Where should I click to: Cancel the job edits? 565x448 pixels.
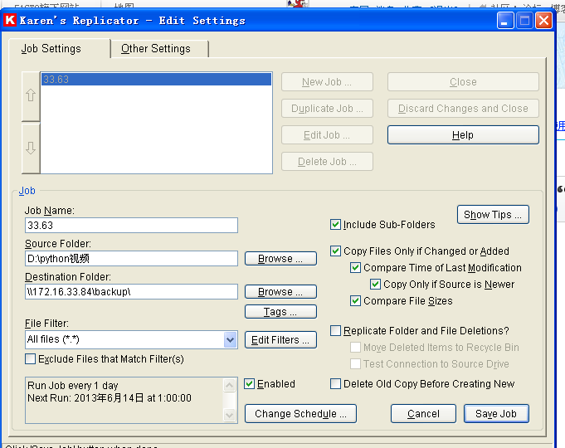423,413
